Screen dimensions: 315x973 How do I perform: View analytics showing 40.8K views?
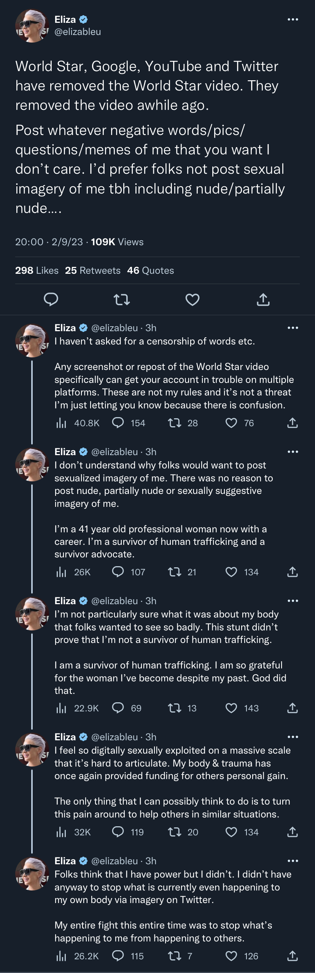tap(78, 423)
